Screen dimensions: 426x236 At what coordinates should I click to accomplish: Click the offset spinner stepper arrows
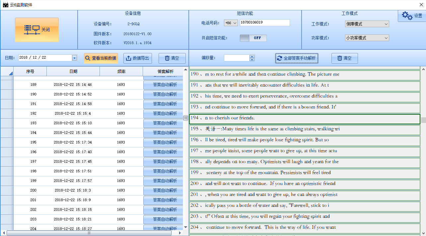252,58
